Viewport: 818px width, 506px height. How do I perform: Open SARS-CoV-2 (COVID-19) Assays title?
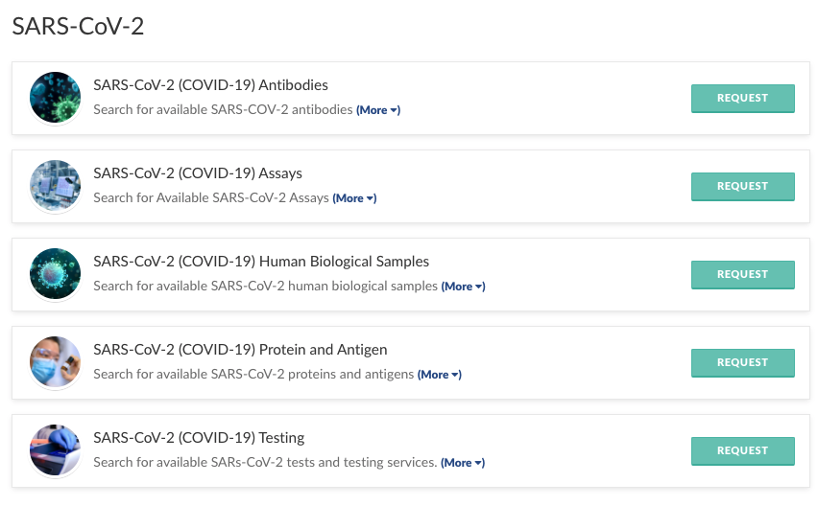198,173
